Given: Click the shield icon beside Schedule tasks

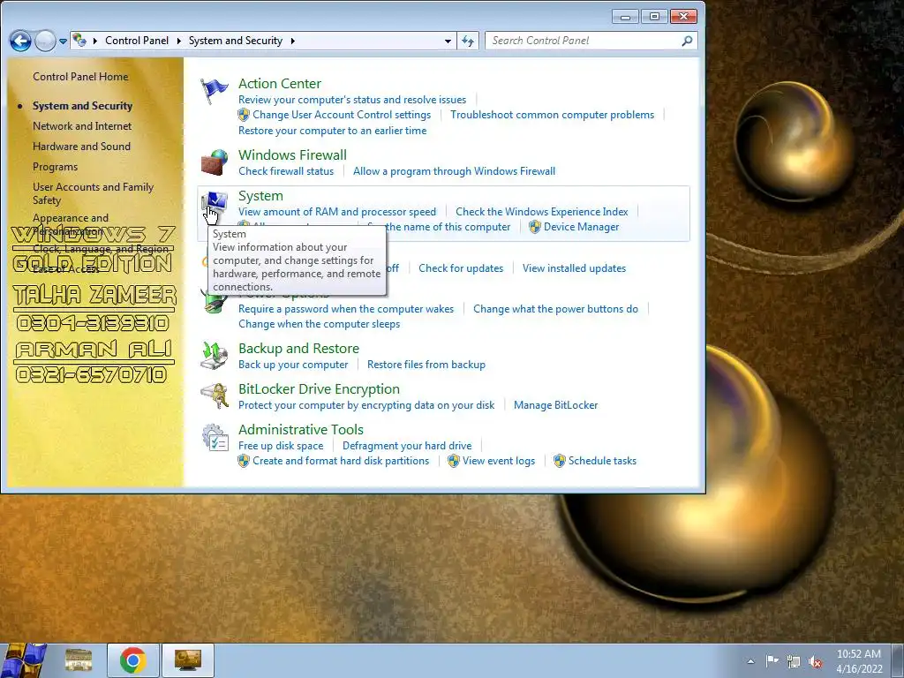Looking at the screenshot, I should click(x=559, y=461).
